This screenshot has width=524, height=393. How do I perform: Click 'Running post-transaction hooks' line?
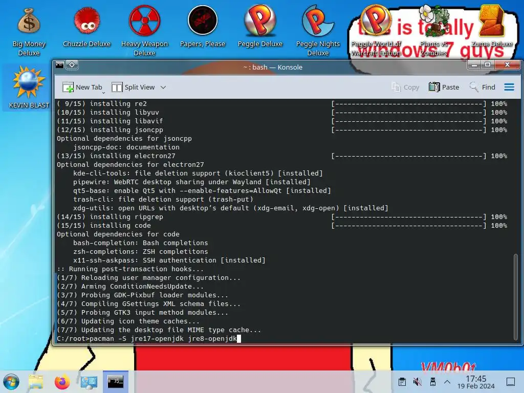(x=130, y=269)
